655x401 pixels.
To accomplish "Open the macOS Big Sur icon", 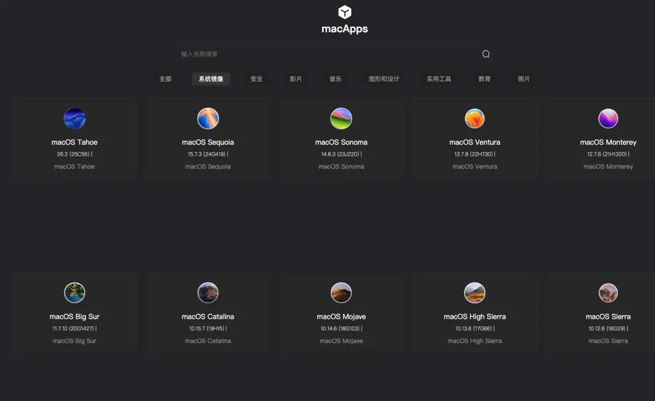I will [x=75, y=293].
